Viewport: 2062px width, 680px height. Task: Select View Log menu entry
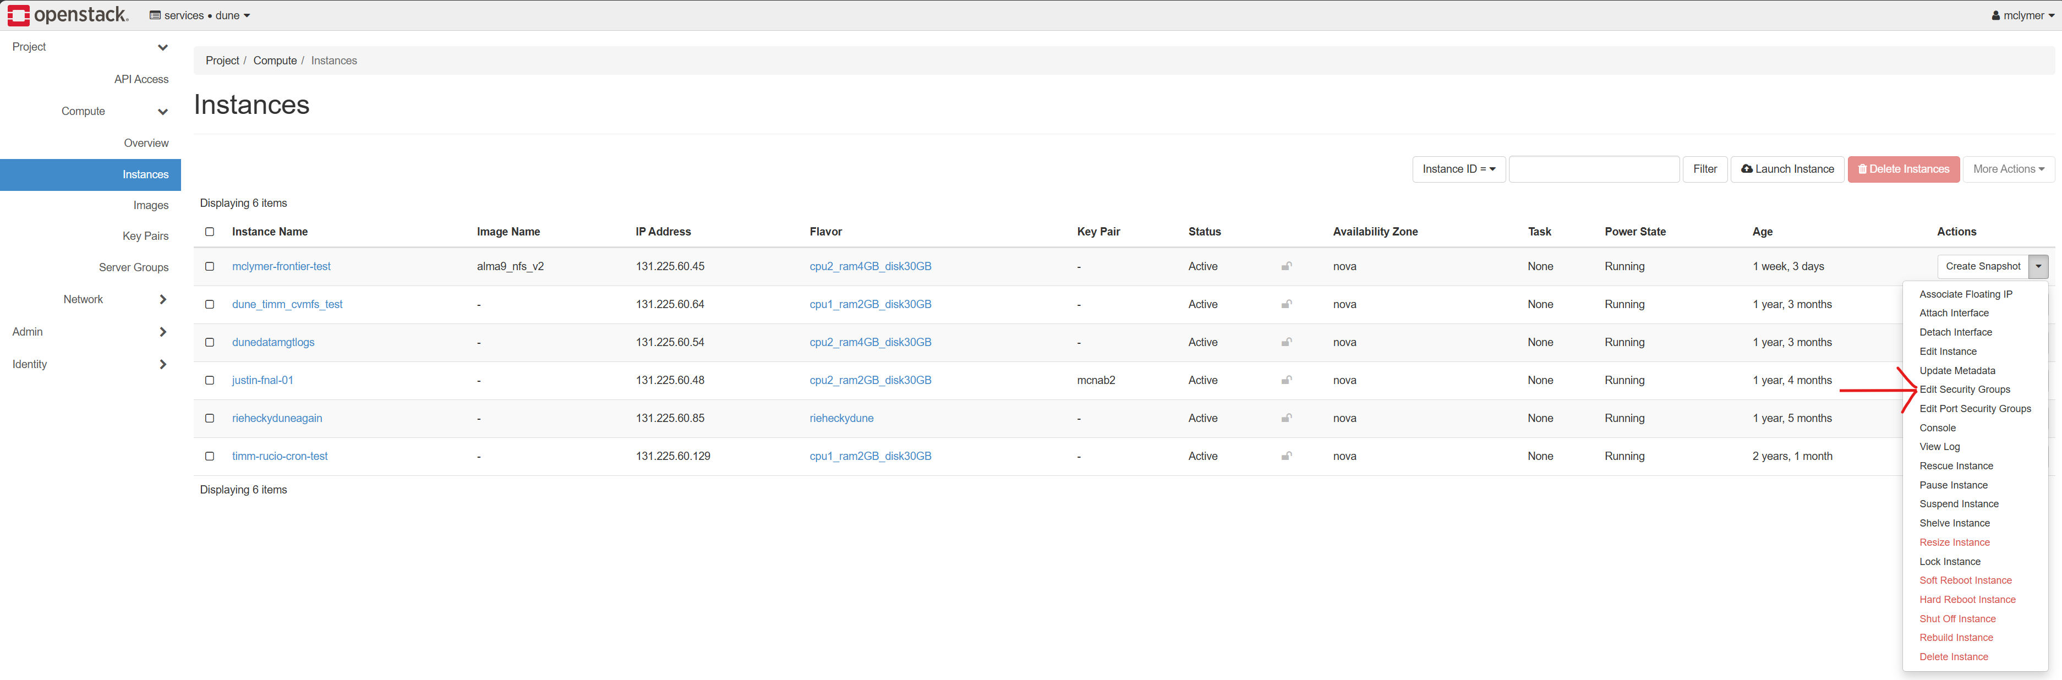coord(1939,446)
